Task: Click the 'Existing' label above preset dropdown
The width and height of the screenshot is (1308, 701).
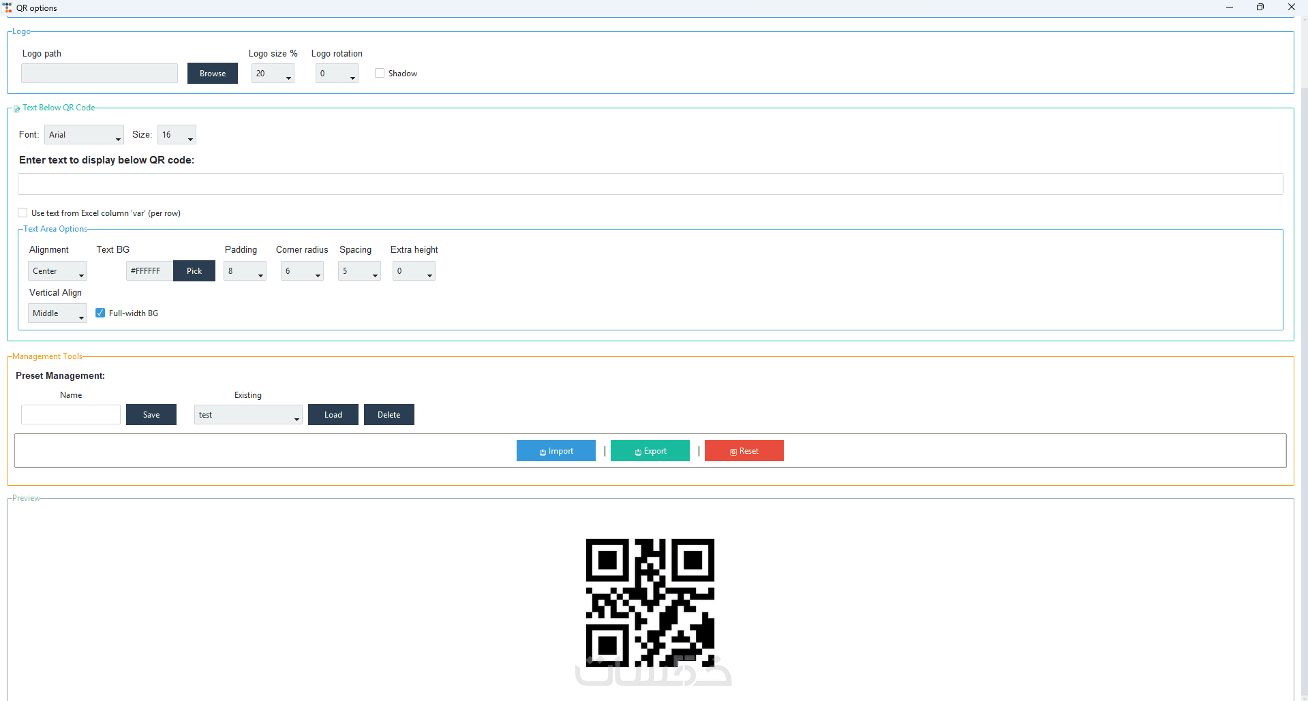Action: click(248, 395)
